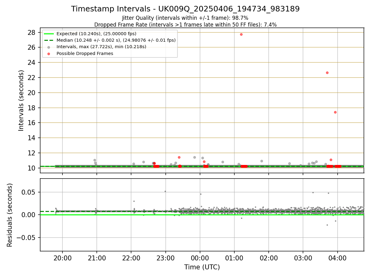Click the red dropped-frame point near 22.6 seconds
Screen dimensions: 371x278
click(x=327, y=73)
